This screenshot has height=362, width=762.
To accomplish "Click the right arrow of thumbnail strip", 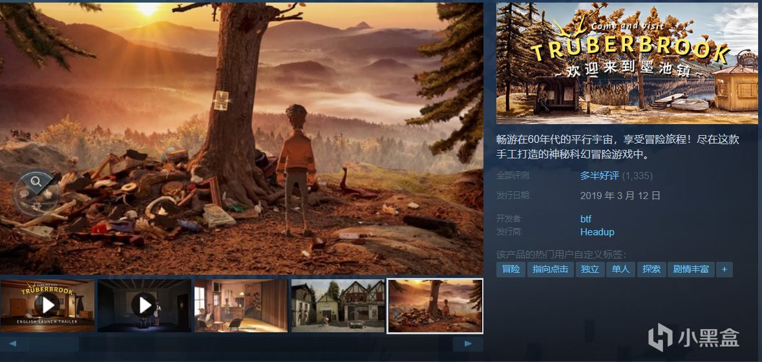I will coord(467,343).
